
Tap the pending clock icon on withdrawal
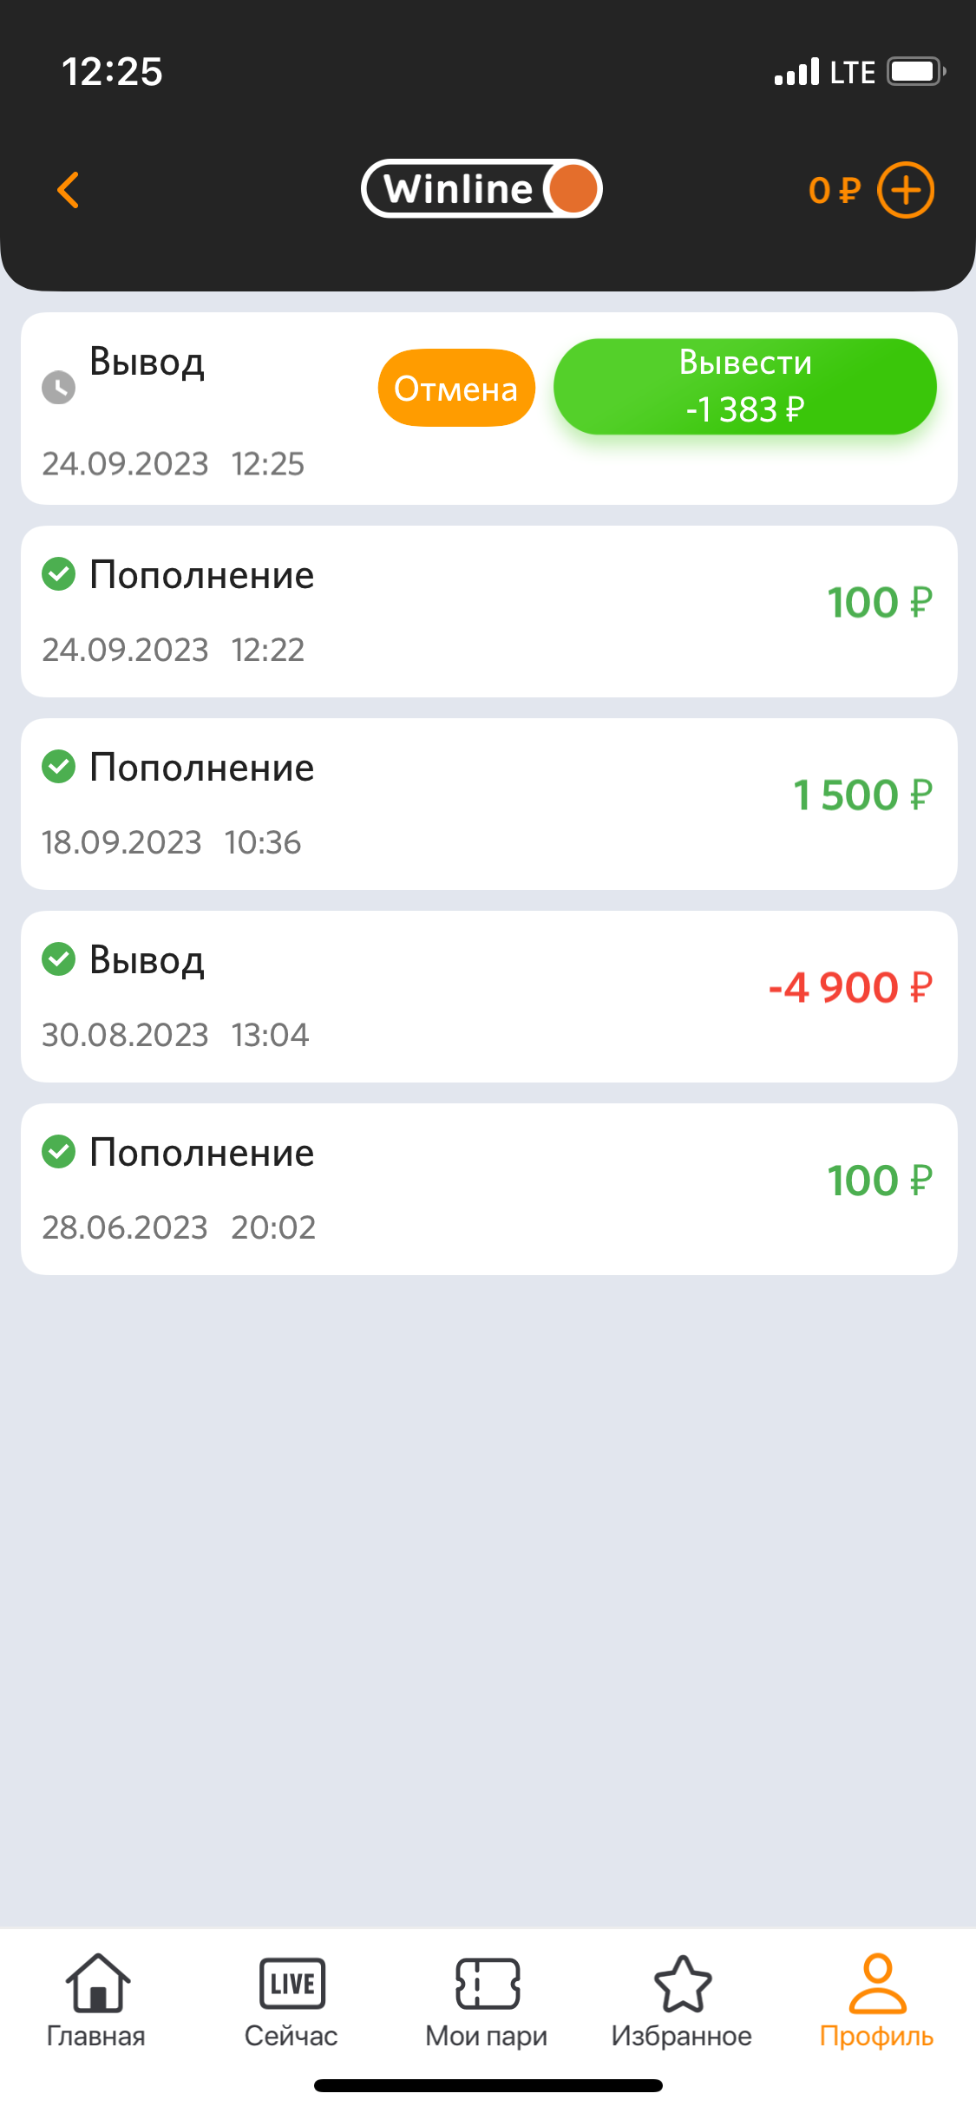click(59, 387)
